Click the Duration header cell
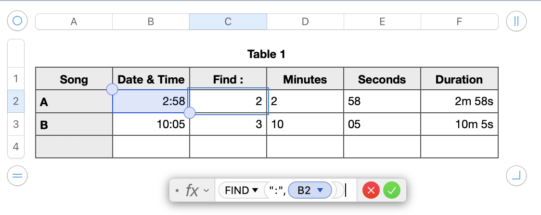Viewport: 541px width, 215px height. [x=459, y=79]
